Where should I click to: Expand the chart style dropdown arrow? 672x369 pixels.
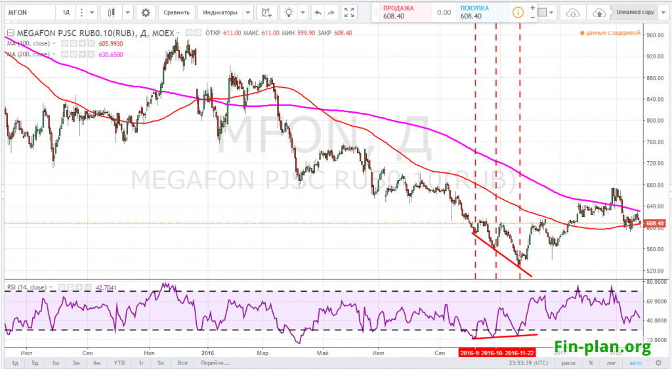pyautogui.click(x=127, y=12)
